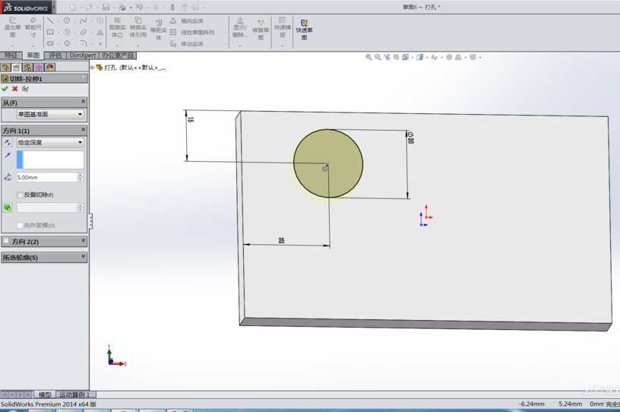Open FeatureManager design tree panel tab

[5, 68]
